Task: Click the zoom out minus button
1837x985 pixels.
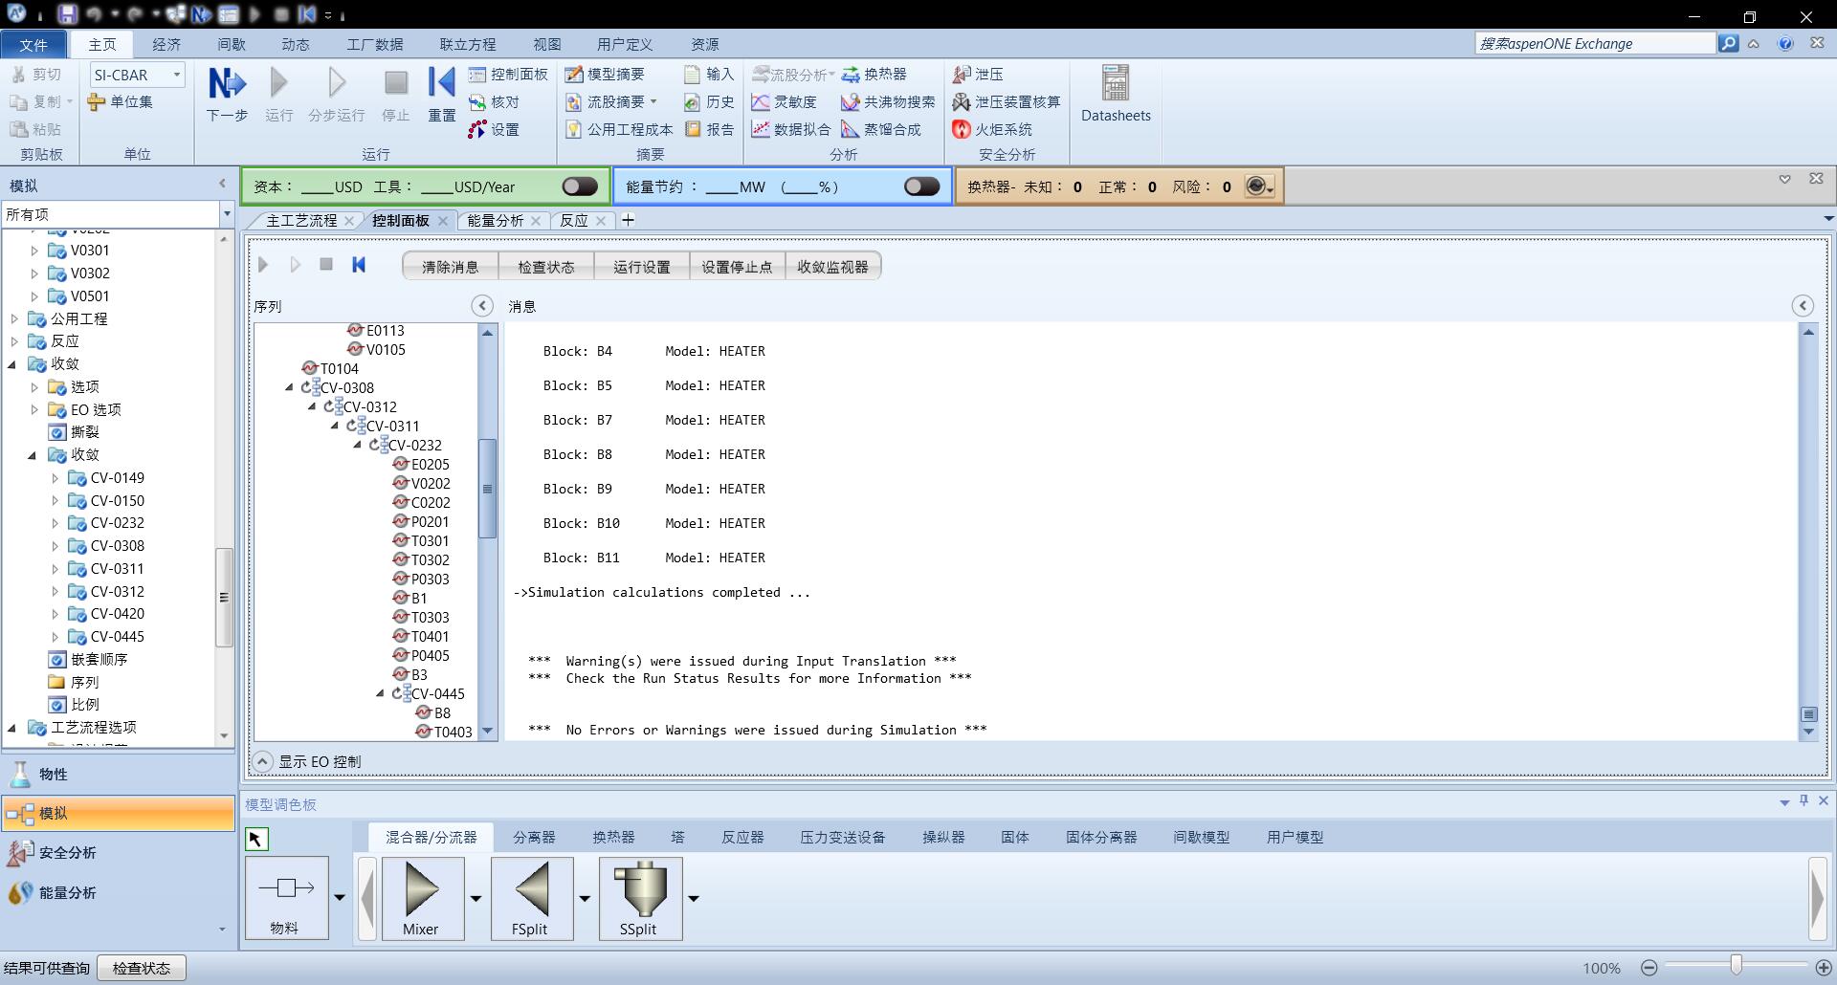Action: coord(1649,968)
